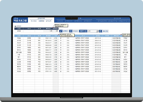
Task: Click the 모두표시 button label
Action: point(75,31)
